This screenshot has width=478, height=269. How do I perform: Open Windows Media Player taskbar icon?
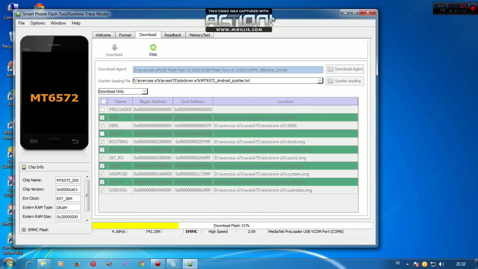pyautogui.click(x=61, y=264)
